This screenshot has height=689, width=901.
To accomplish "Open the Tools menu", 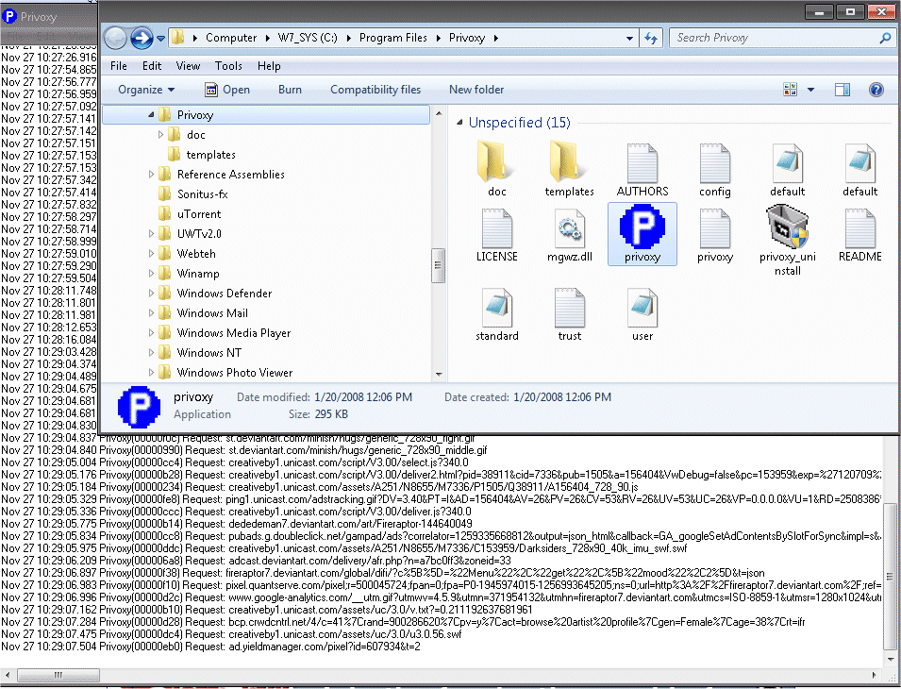I will (228, 66).
